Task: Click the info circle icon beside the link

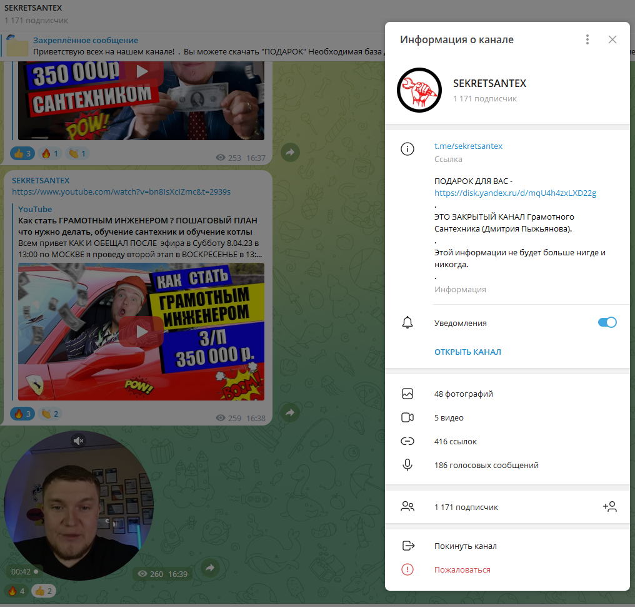Action: coord(407,149)
